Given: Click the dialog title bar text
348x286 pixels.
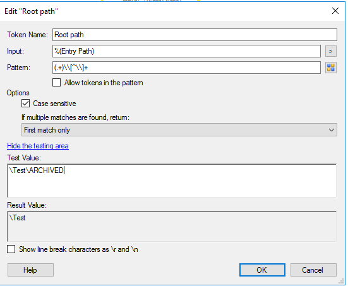Looking at the screenshot, I should (31, 11).
